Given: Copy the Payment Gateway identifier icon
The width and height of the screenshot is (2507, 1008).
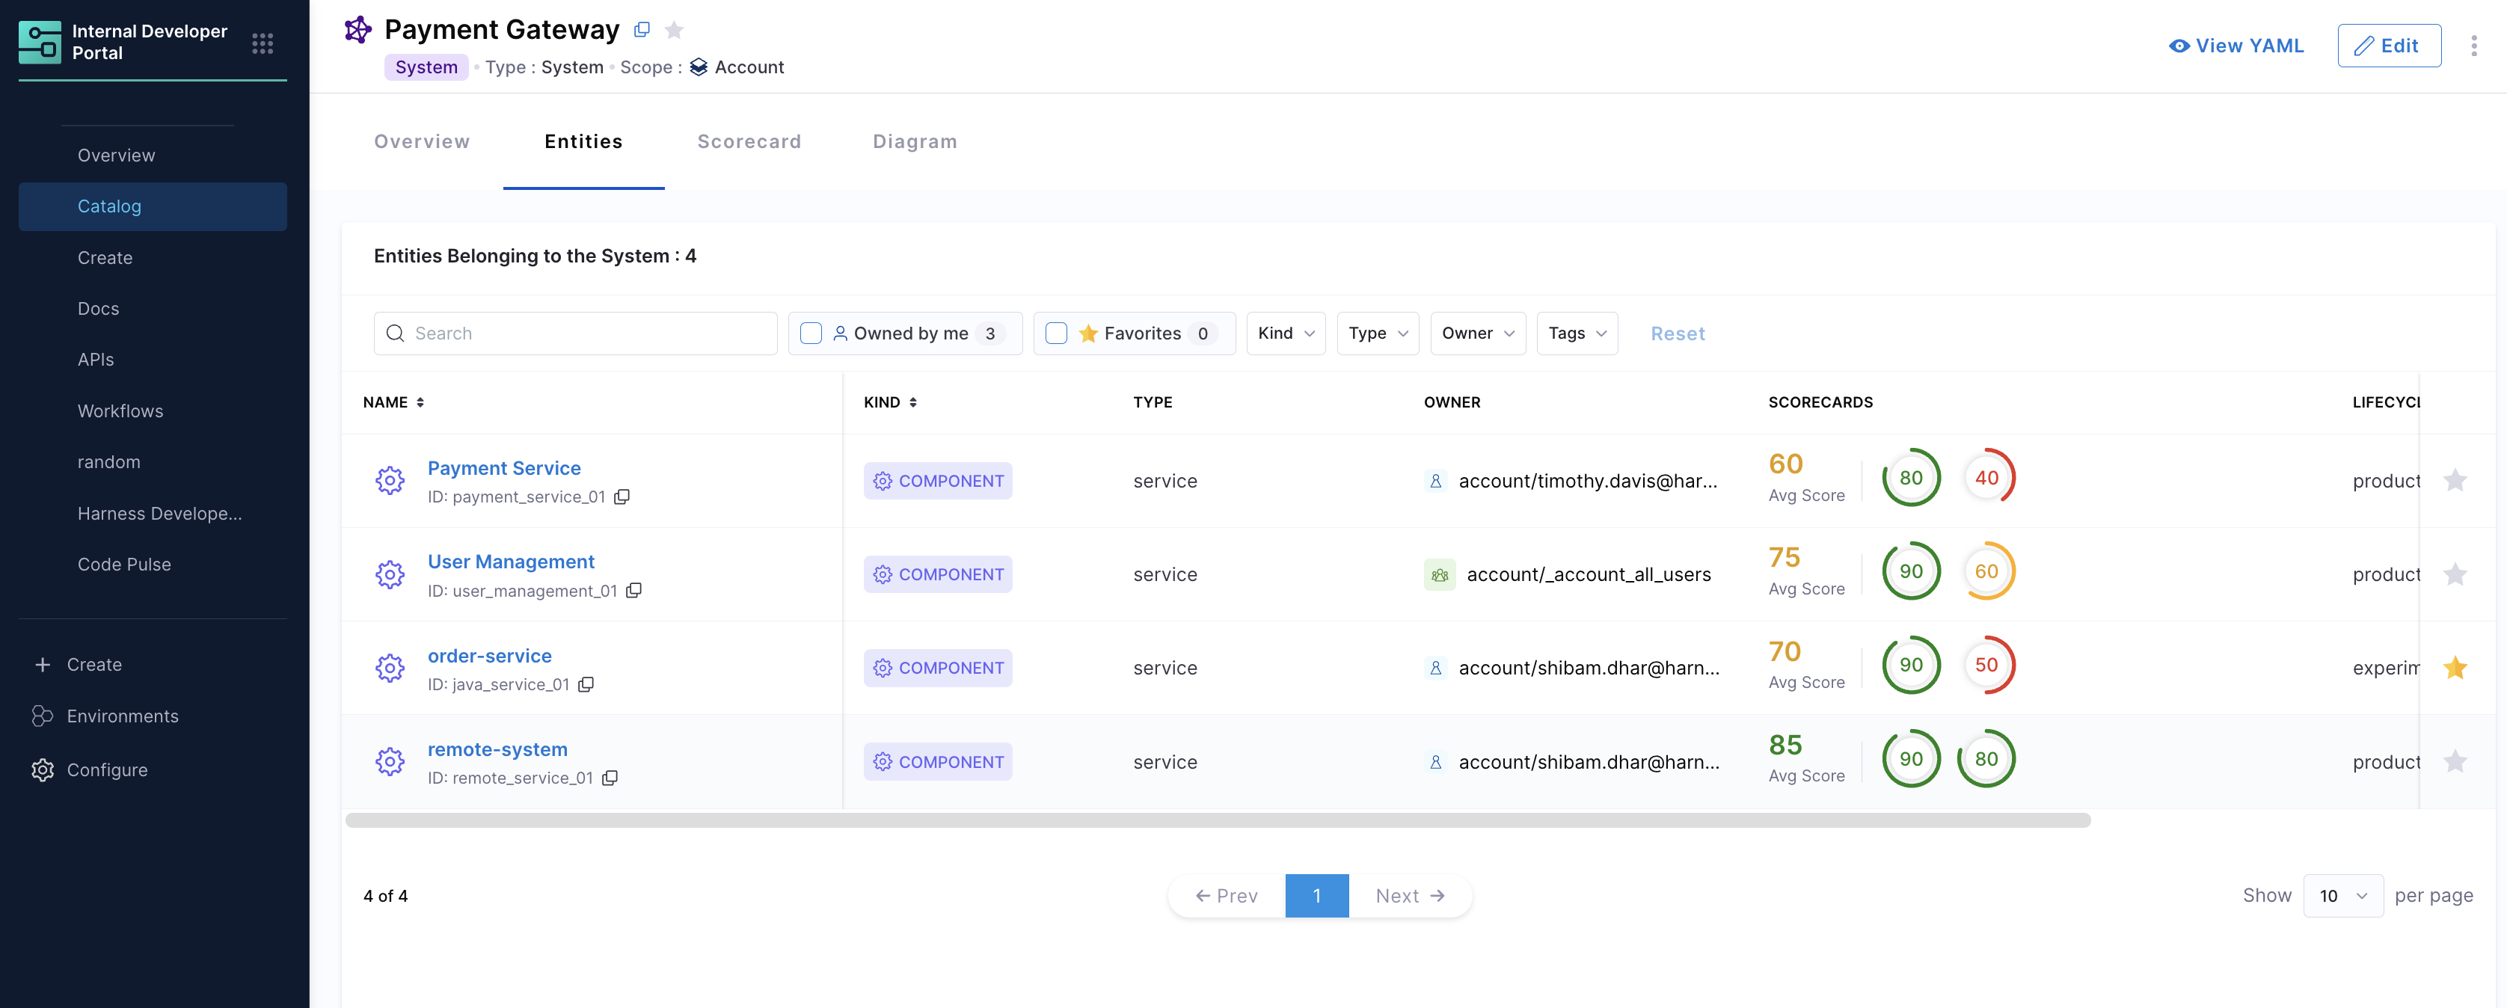Looking at the screenshot, I should tap(642, 30).
